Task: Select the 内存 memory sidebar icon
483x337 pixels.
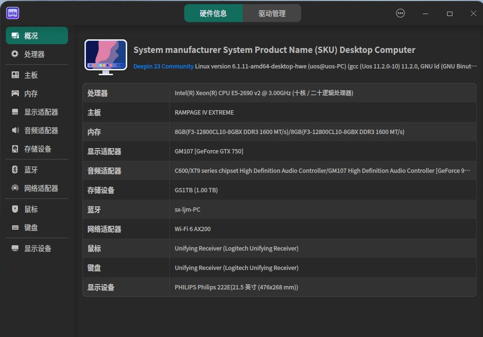Action: point(15,93)
